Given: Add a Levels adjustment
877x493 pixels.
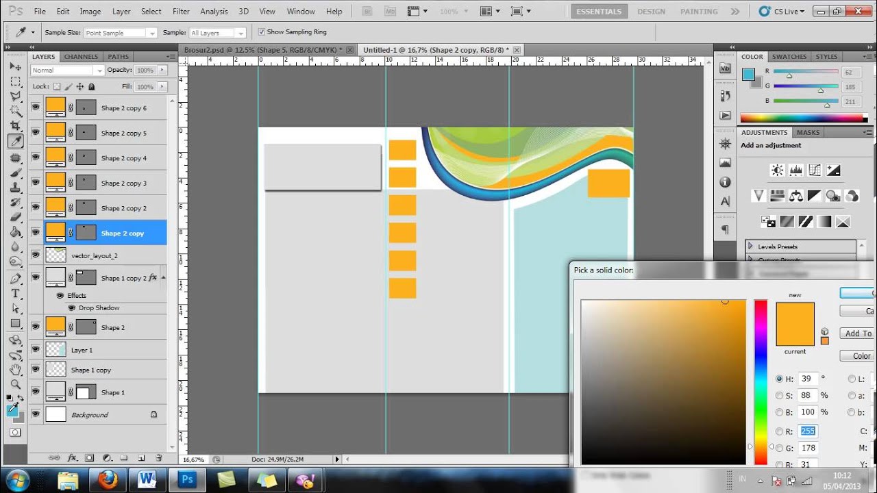Looking at the screenshot, I should [795, 170].
